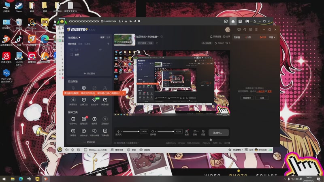
Task: Add a new scene with plus icon
Action: click(x=108, y=44)
